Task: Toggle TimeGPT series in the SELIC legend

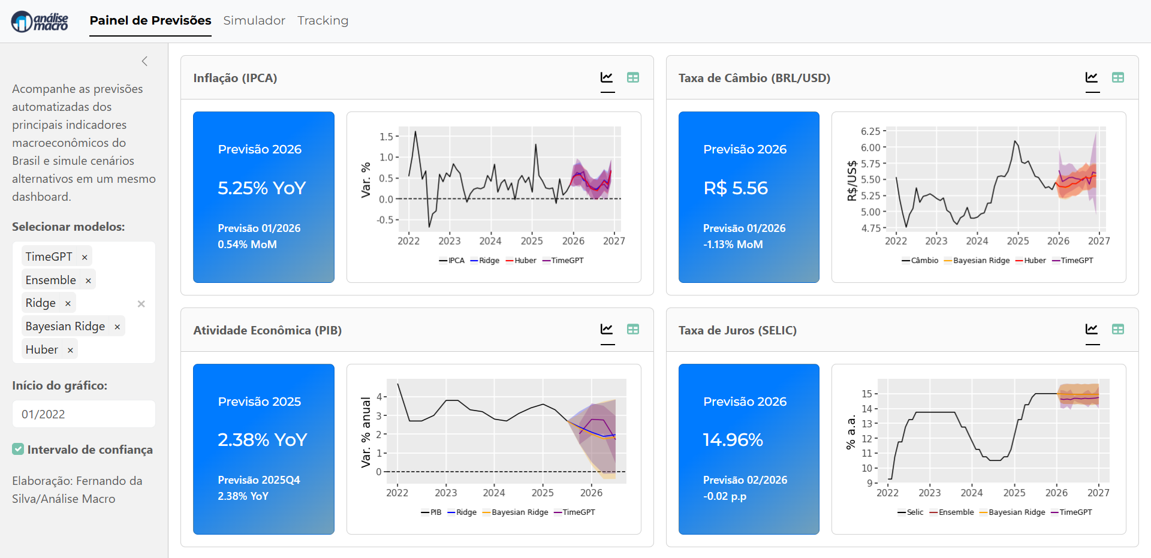Action: coord(1071,512)
